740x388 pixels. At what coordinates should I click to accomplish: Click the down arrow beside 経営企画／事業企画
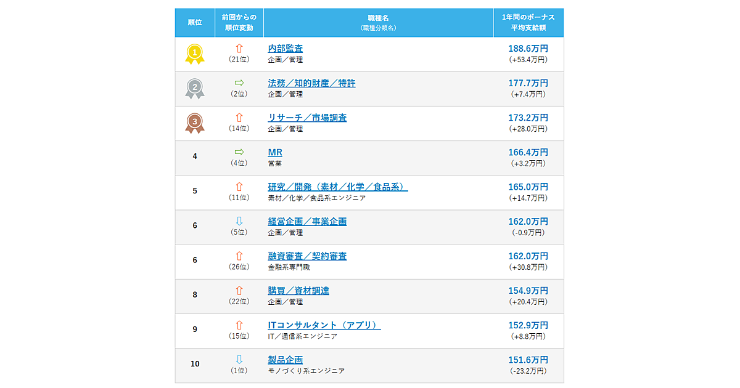[239, 220]
